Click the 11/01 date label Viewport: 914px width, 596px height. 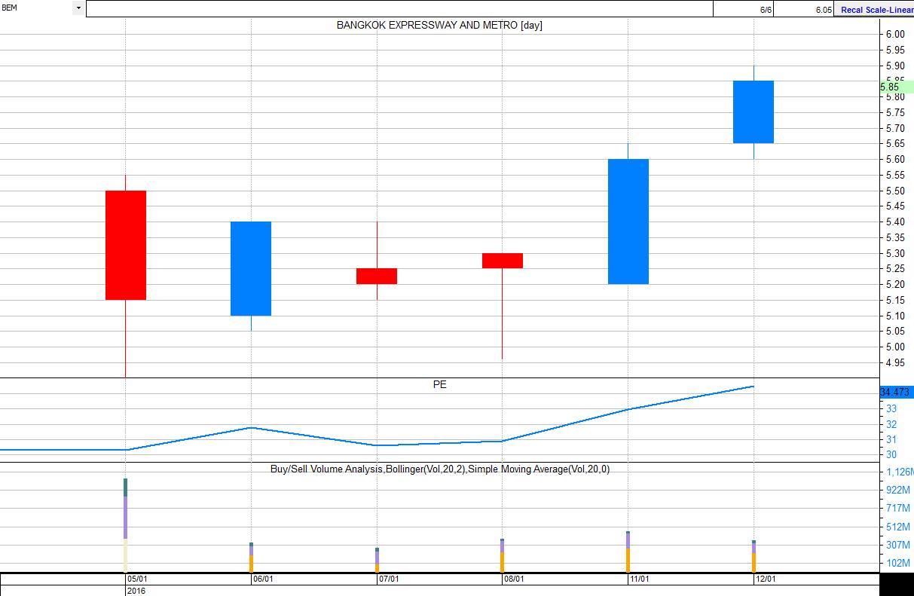coord(640,579)
